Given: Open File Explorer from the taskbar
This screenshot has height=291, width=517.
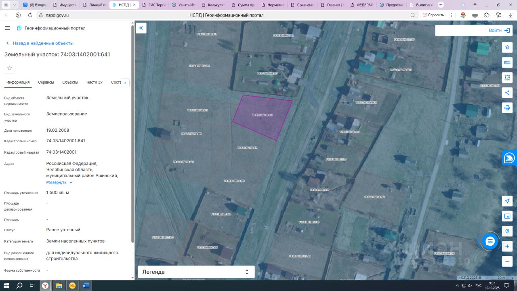Looking at the screenshot, I should [x=59, y=286].
